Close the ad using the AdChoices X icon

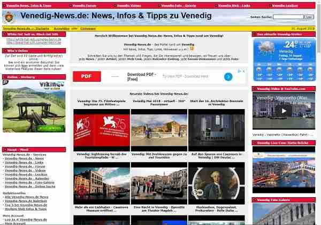[243, 71]
